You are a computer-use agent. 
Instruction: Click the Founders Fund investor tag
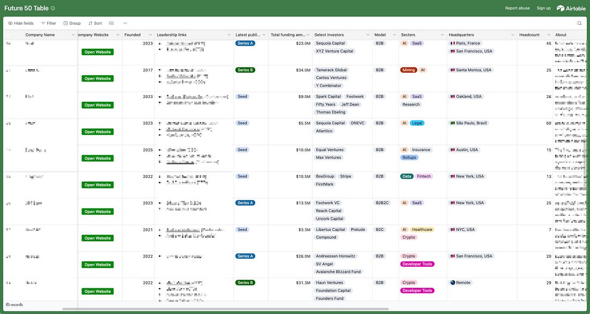[x=330, y=298]
